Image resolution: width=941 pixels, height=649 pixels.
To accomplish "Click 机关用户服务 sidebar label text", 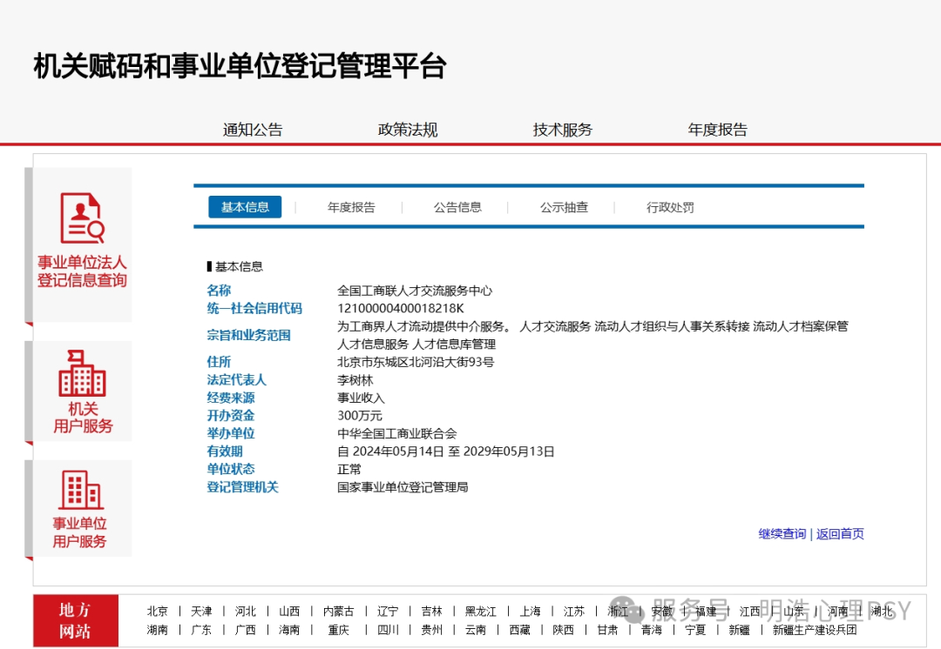I will click(83, 418).
